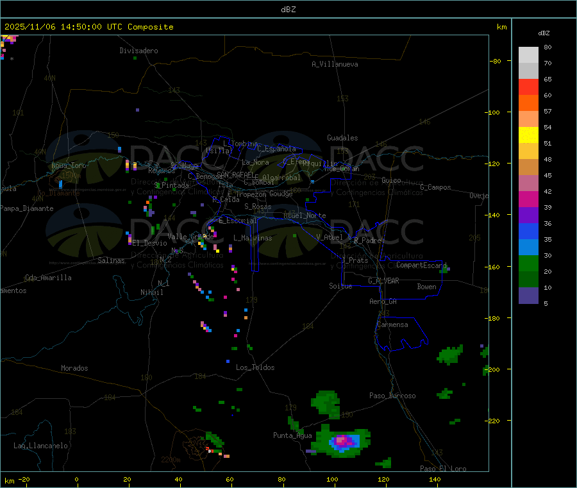Click the dBZ title at top
The height and width of the screenshot is (488, 577).
[288, 10]
